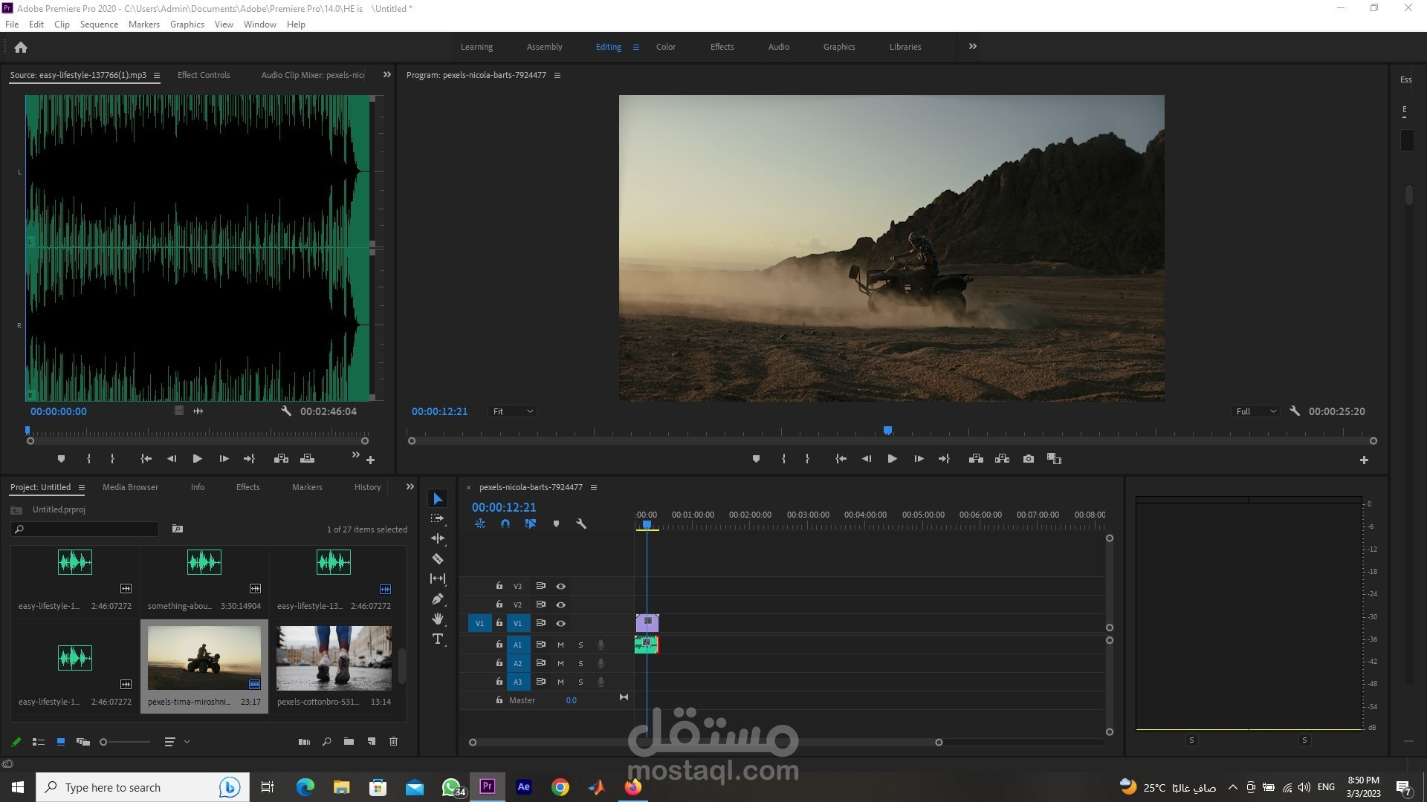Select the Hand tool
The image size is (1427, 802).
(438, 619)
